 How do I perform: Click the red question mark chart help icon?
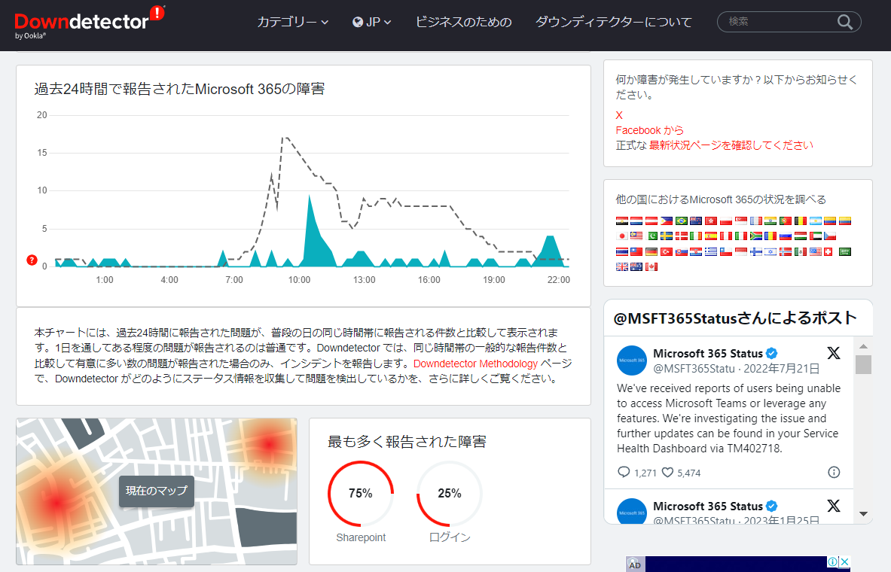pos(32,260)
